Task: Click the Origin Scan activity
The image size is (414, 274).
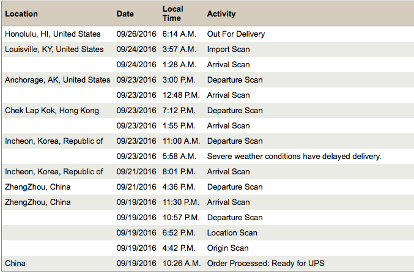Action: pos(228,248)
